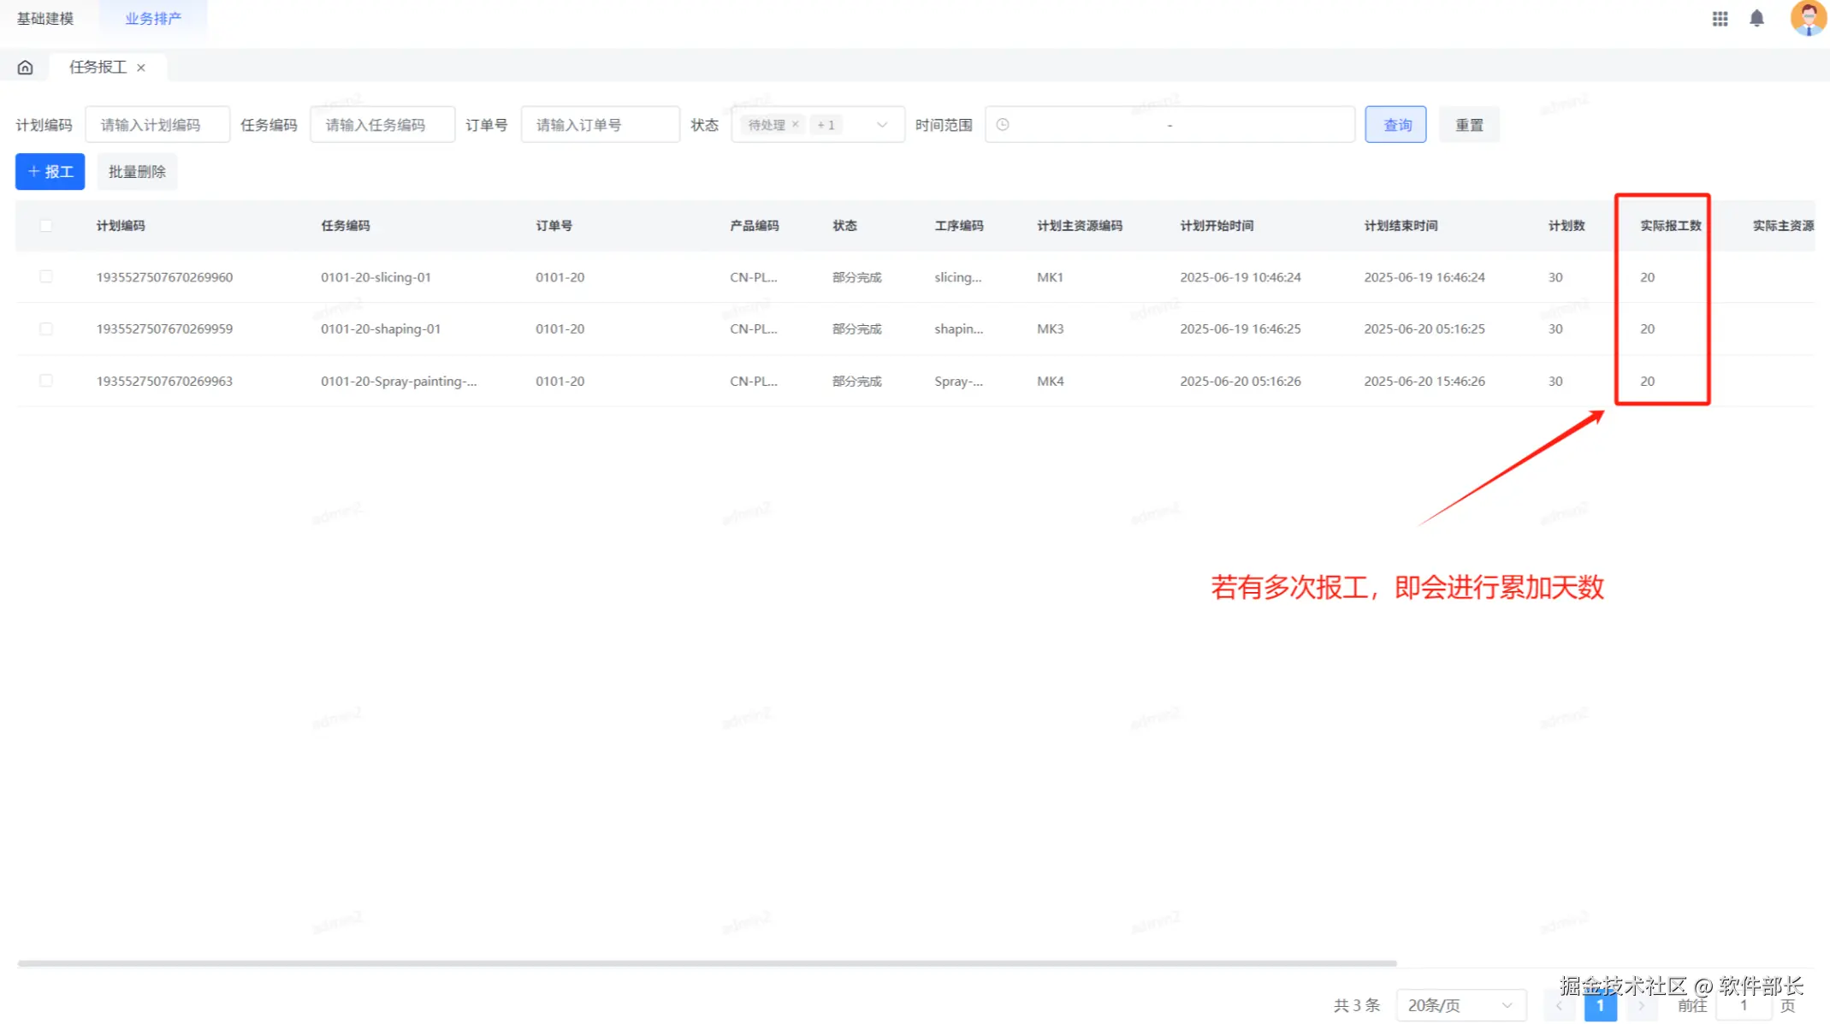Screen dimensions: 1830x1024
Task: Click the clock icon in time range
Action: [x=1003, y=125]
